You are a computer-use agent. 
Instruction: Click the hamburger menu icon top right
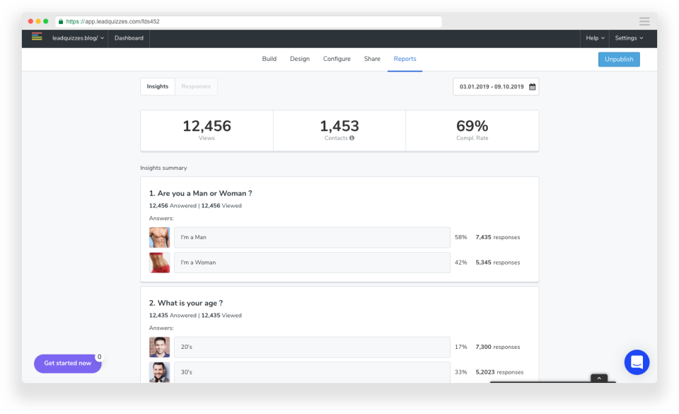(x=644, y=21)
